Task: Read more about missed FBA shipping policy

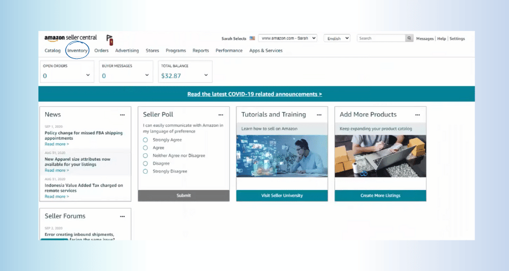Action: [57, 144]
